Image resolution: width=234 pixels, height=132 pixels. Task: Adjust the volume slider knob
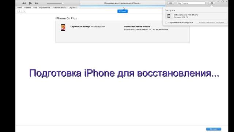pos(63,3)
